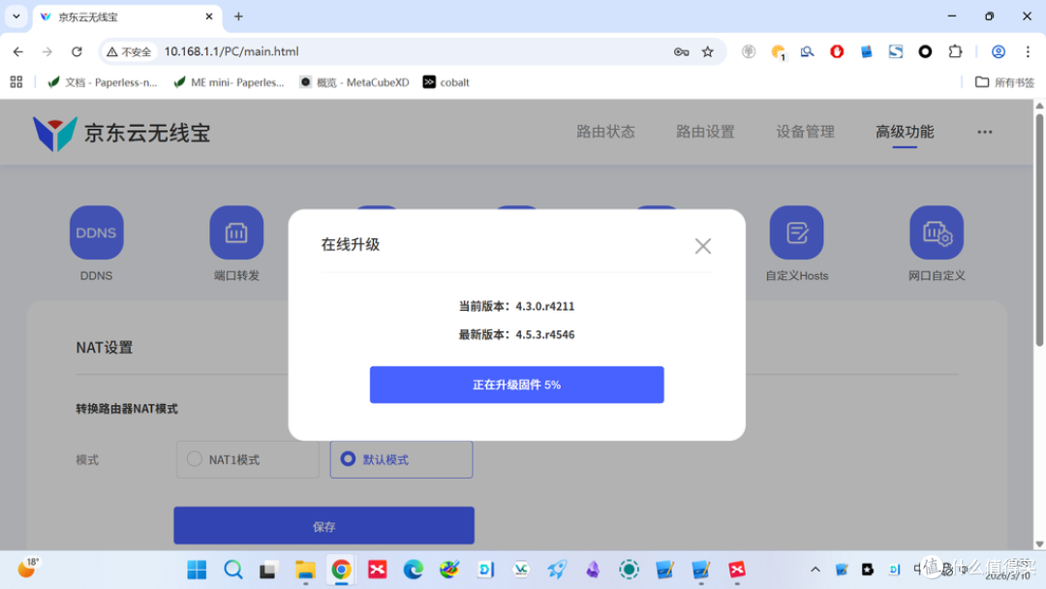Viewport: 1046px width, 589px height.
Task: Switch to the 高级功能 tab
Action: coord(905,132)
